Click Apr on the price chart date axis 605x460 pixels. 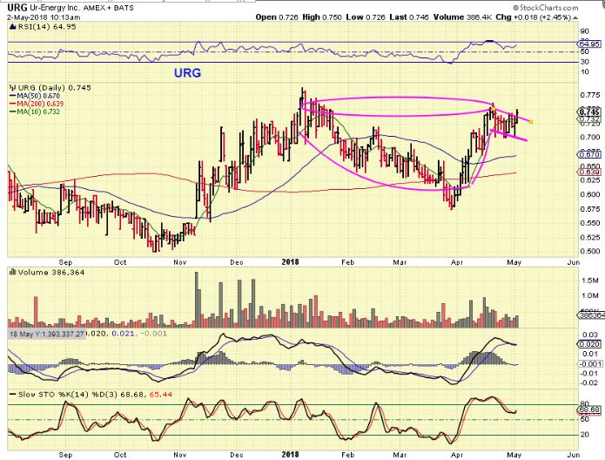coord(456,262)
